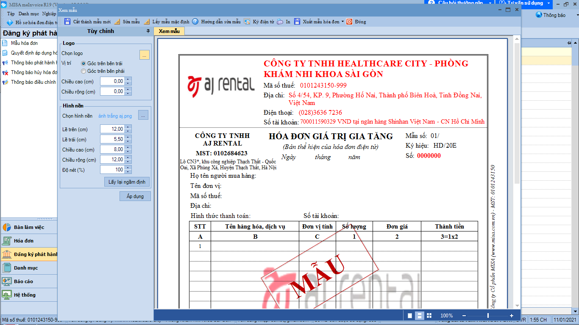Click the Lấy lại ngầm định button
The width and height of the screenshot is (579, 325).
pyautogui.click(x=127, y=182)
